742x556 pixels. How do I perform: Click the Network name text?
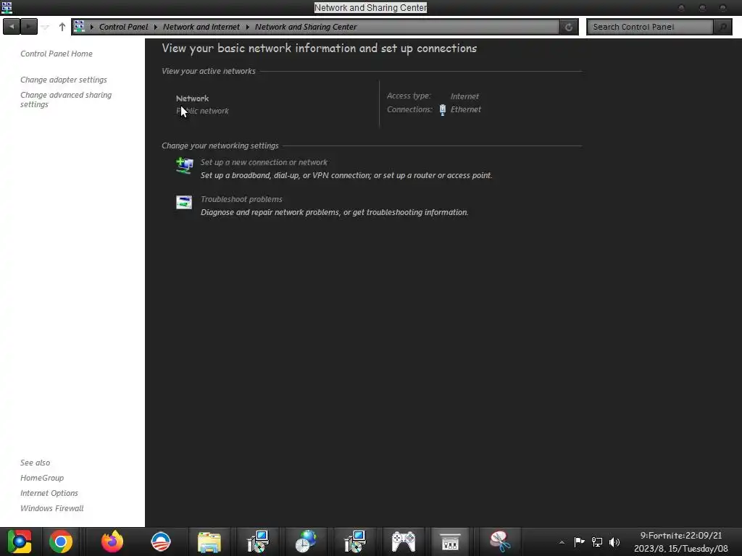(192, 98)
